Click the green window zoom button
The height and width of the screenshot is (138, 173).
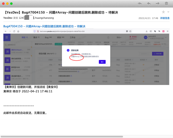click(x=11, y=4)
